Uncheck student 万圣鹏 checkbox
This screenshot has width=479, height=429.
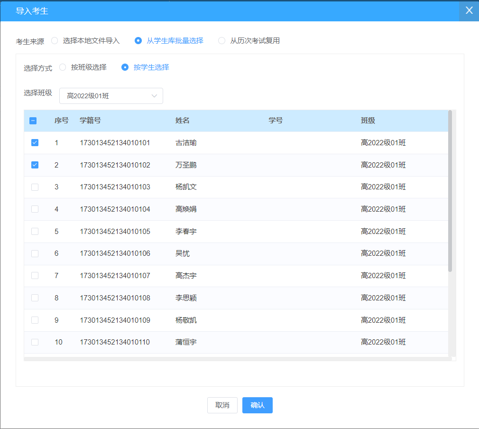click(x=35, y=165)
